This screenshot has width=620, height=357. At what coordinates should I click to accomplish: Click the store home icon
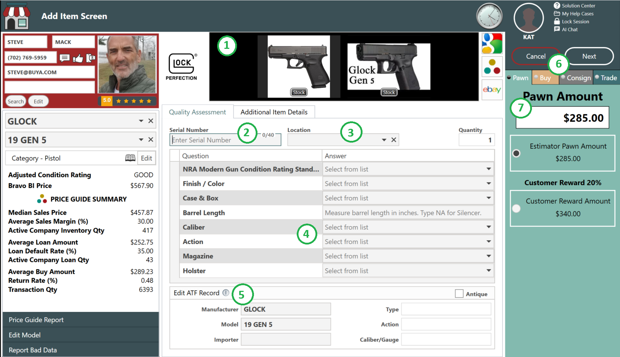pyautogui.click(x=16, y=16)
